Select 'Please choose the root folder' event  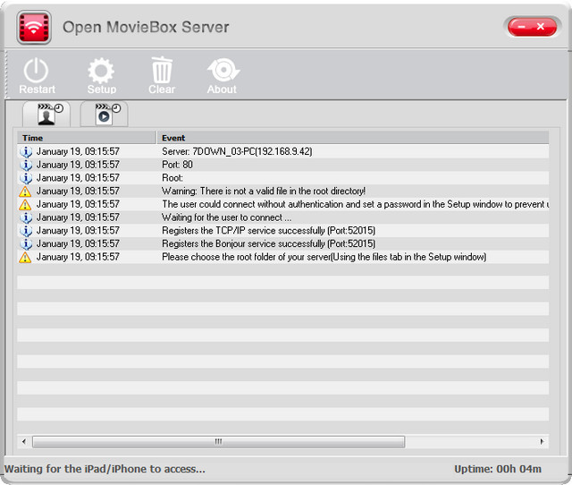tap(324, 257)
